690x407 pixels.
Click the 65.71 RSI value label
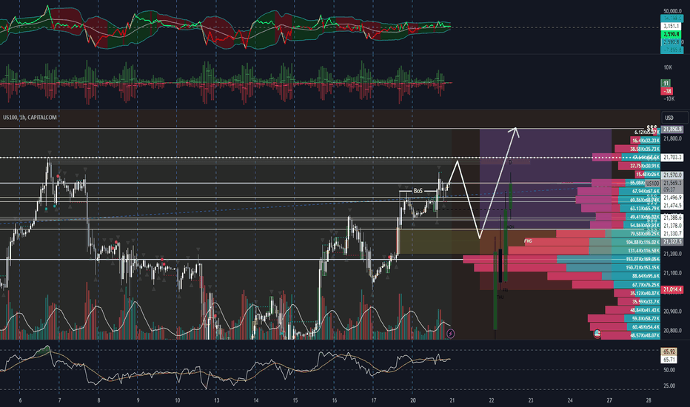point(669,360)
